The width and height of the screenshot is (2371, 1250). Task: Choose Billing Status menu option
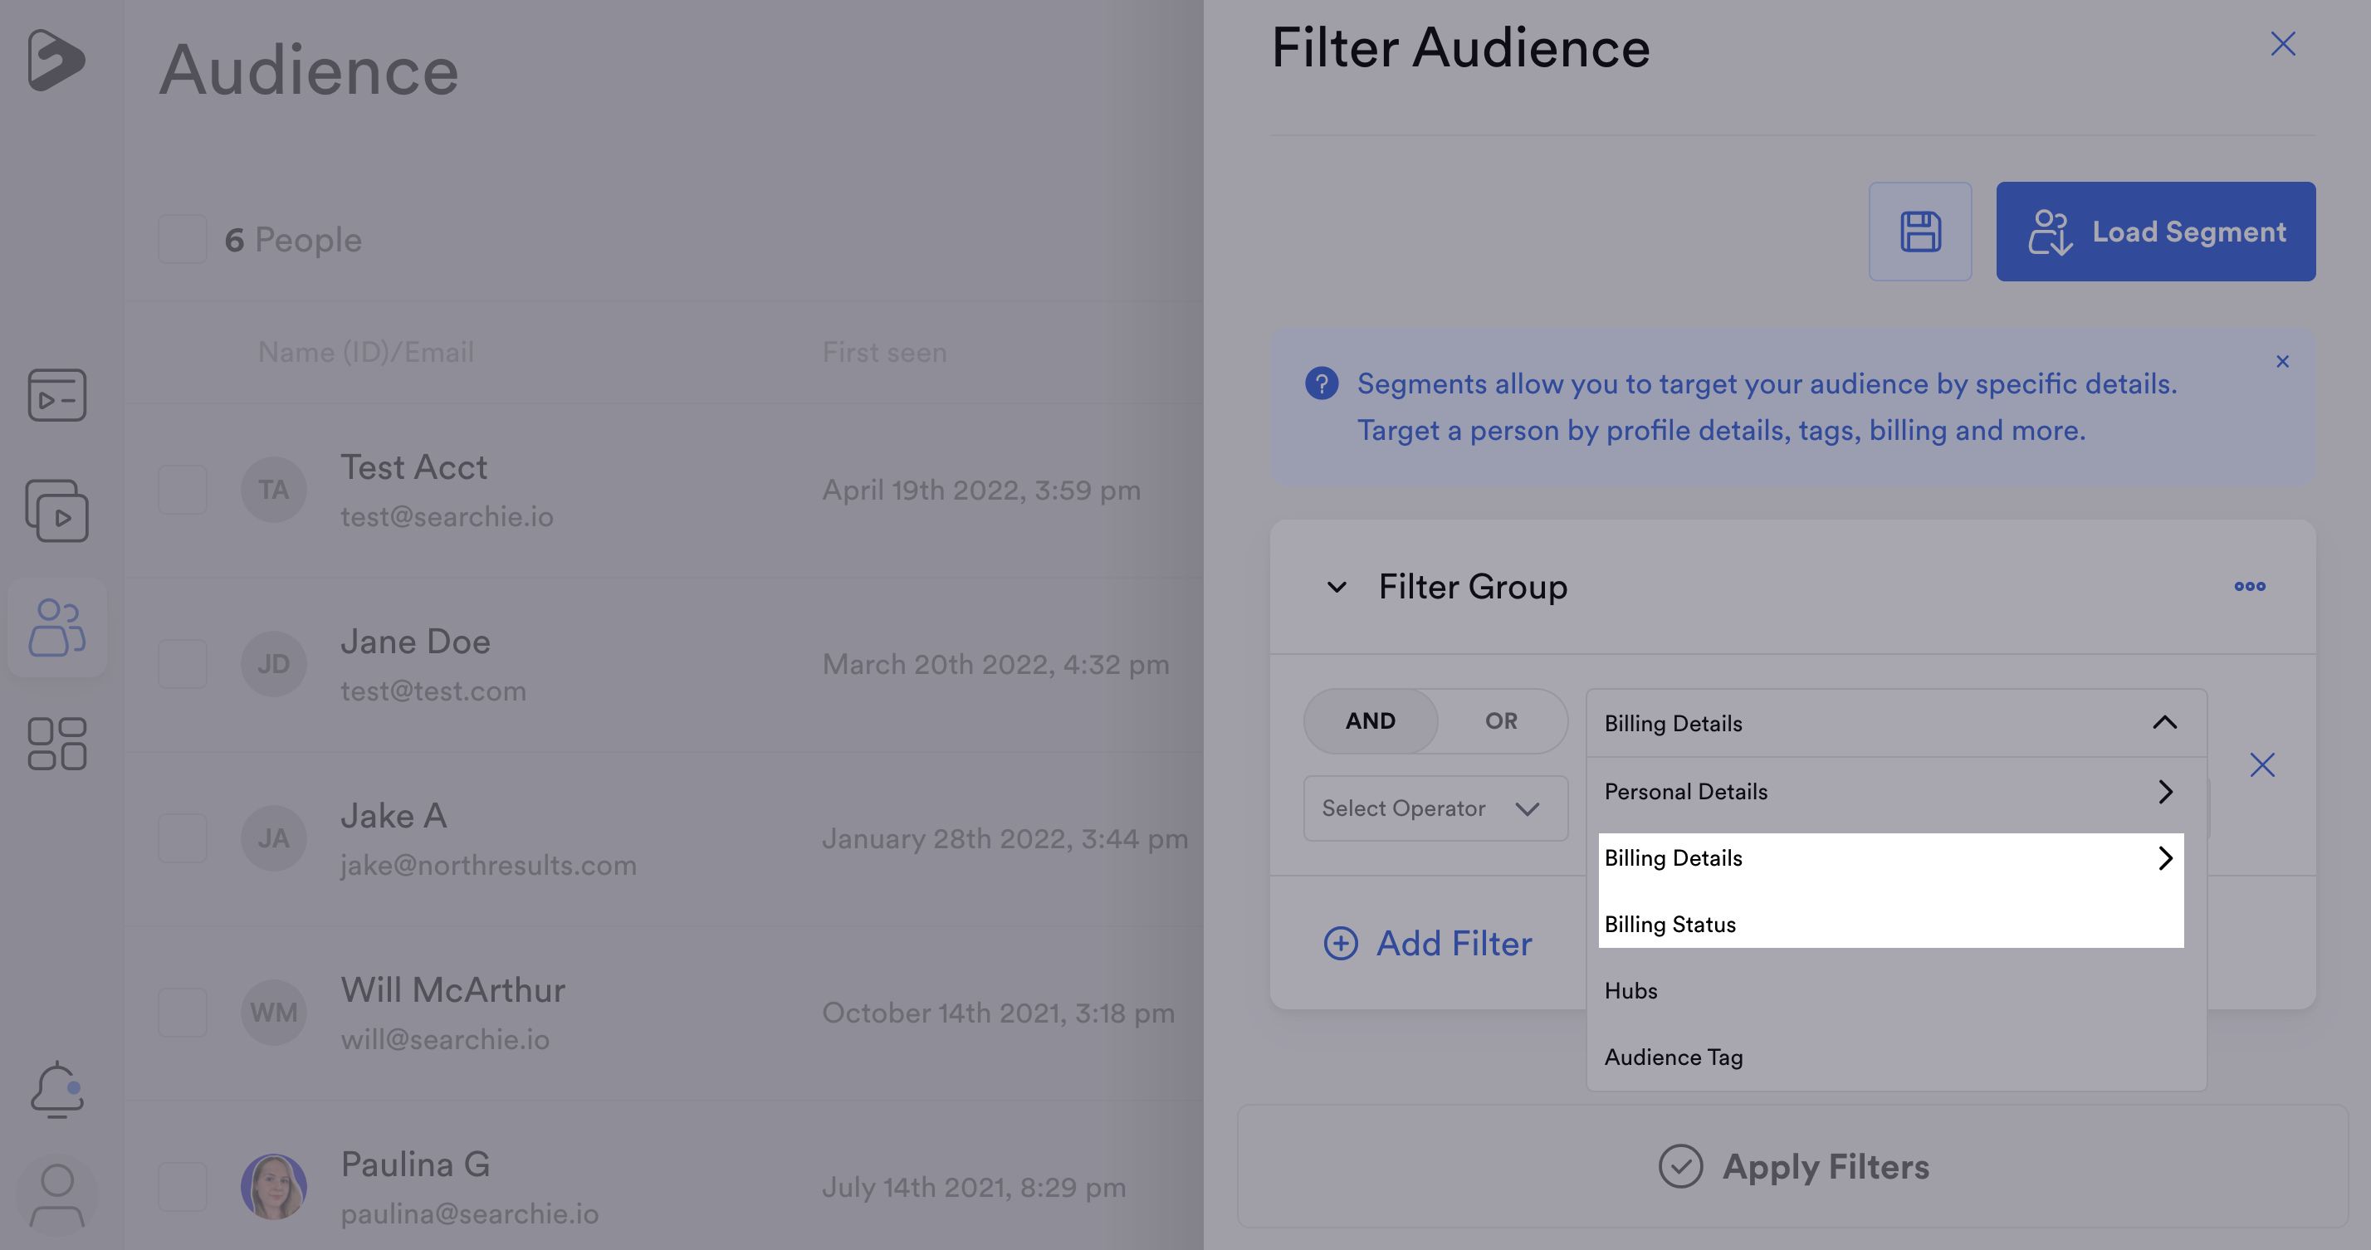1890,924
